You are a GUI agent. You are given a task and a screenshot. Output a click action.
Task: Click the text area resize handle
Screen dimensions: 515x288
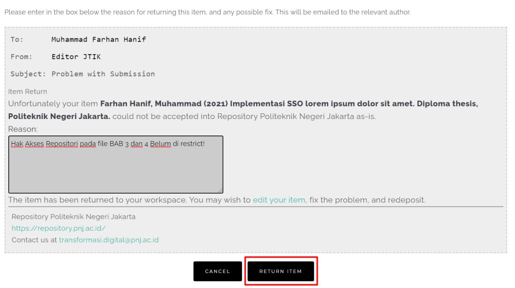coord(220,191)
